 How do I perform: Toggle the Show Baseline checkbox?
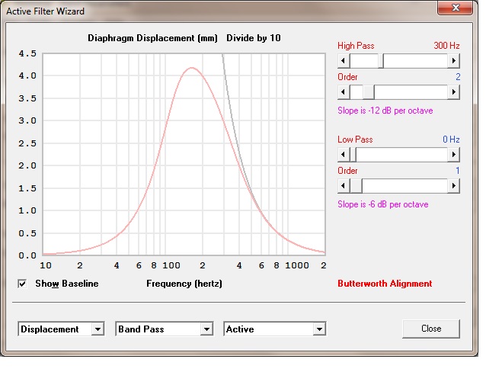coord(22,284)
